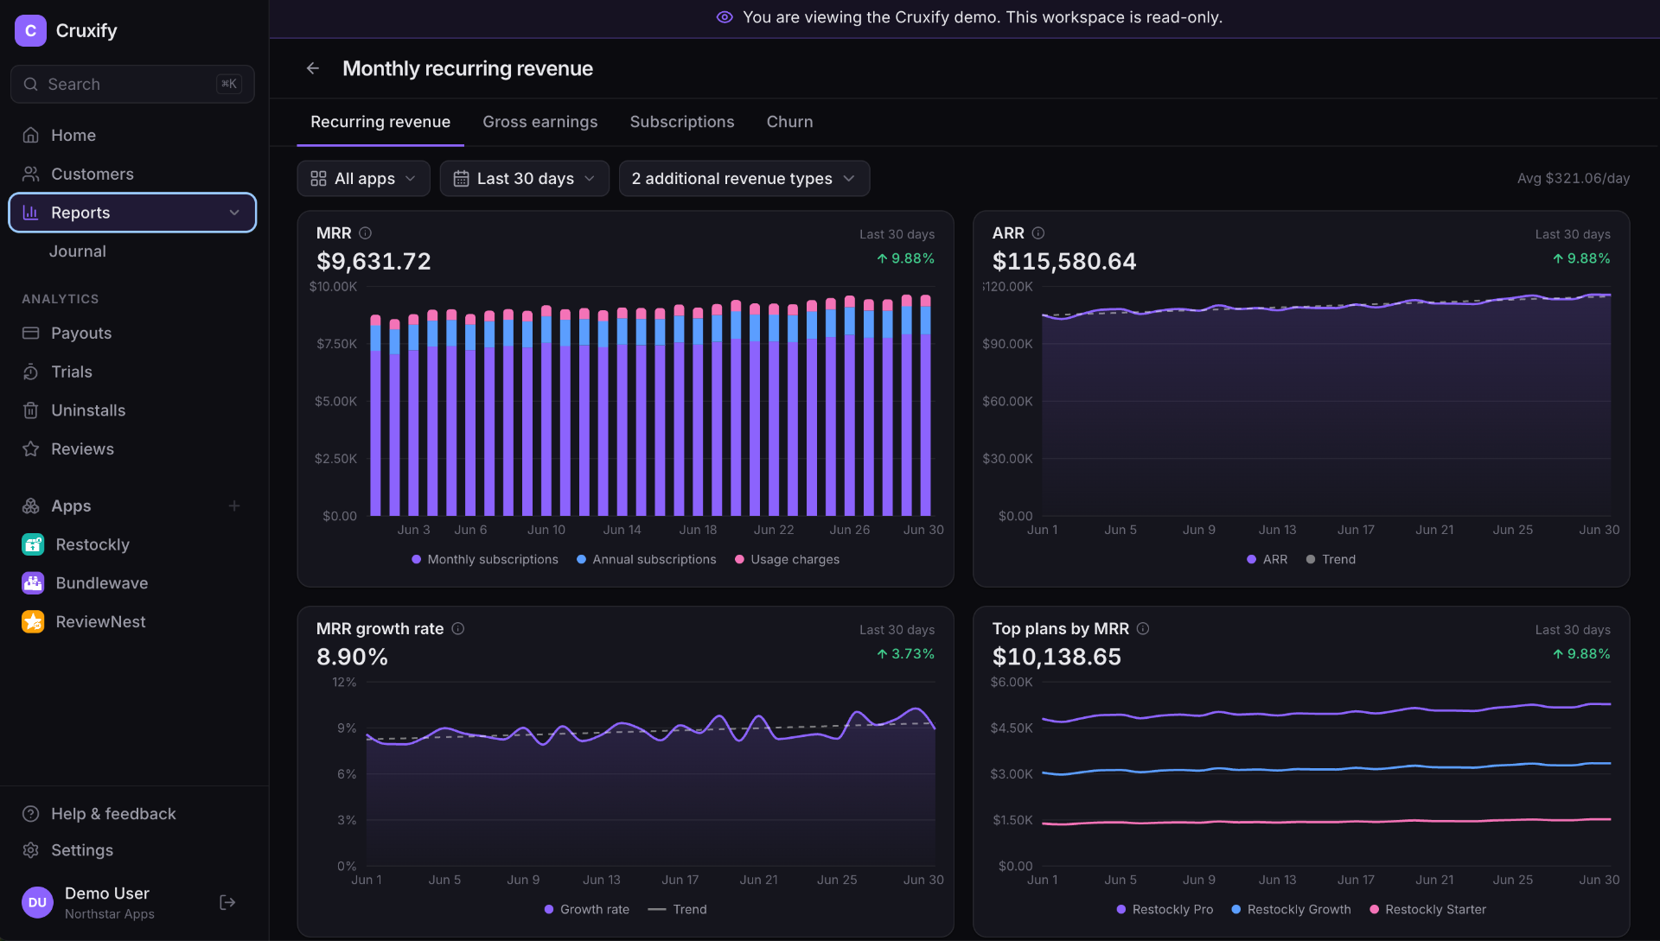The width and height of the screenshot is (1660, 941).
Task: Click the 3.73% change indicator
Action: click(906, 654)
